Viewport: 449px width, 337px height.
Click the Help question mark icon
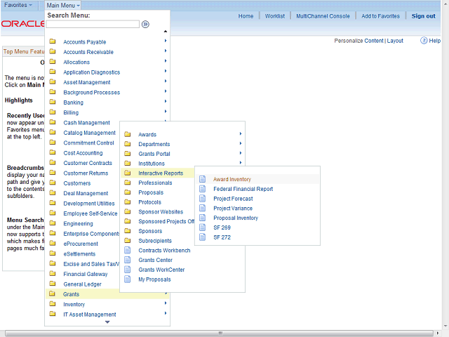[424, 41]
